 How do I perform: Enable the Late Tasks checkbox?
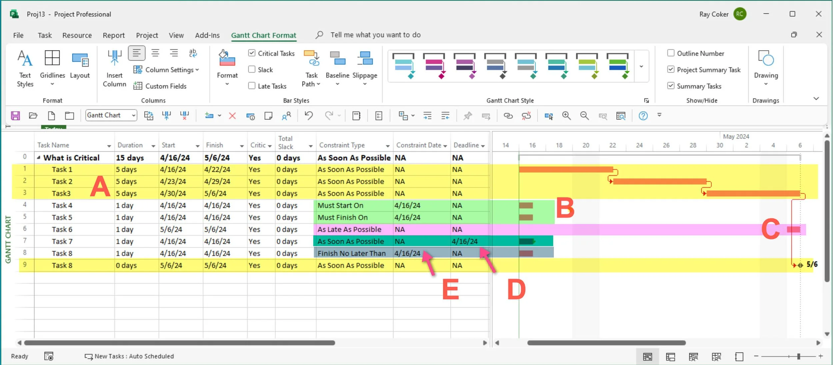[252, 86]
